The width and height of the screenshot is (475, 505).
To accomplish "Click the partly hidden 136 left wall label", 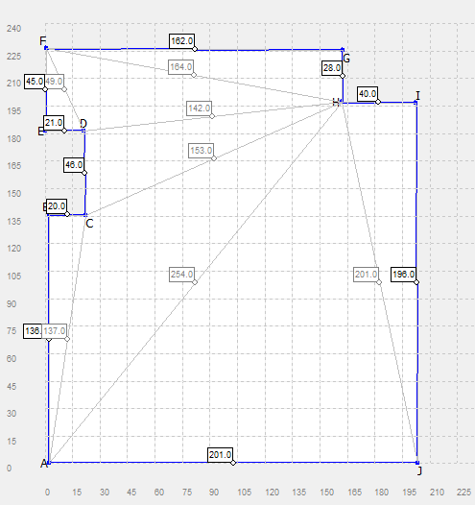I will (33, 331).
